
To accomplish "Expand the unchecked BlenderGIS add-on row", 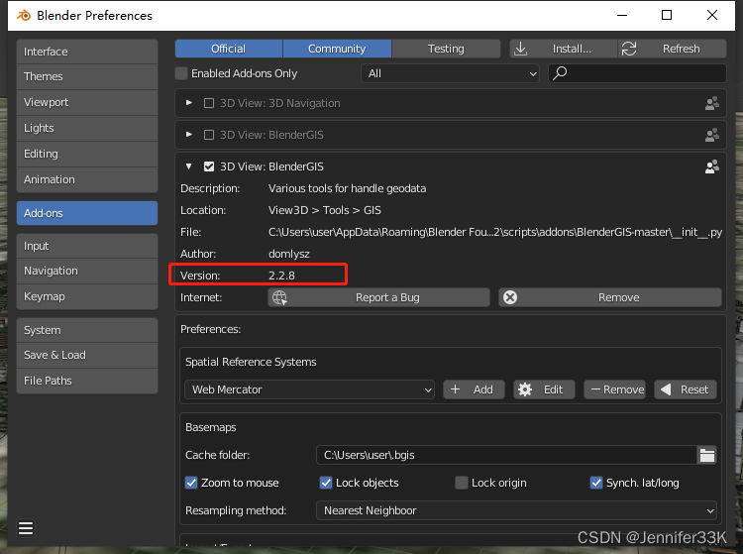I will pos(188,135).
